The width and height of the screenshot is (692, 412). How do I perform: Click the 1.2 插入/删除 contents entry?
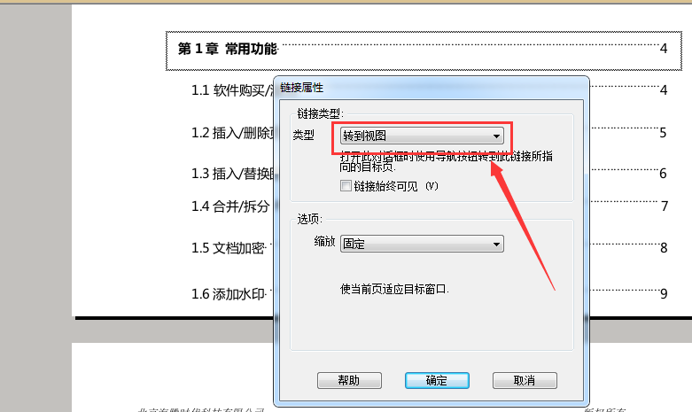coord(232,133)
